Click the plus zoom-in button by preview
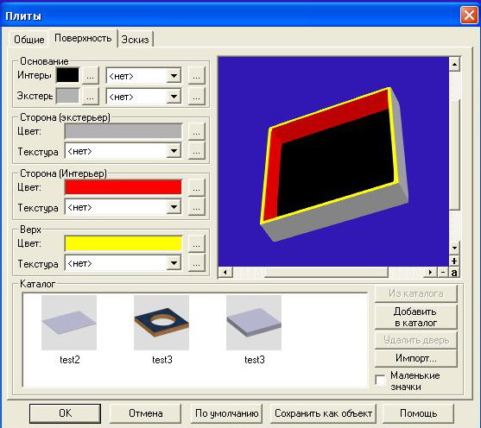 pos(454,261)
